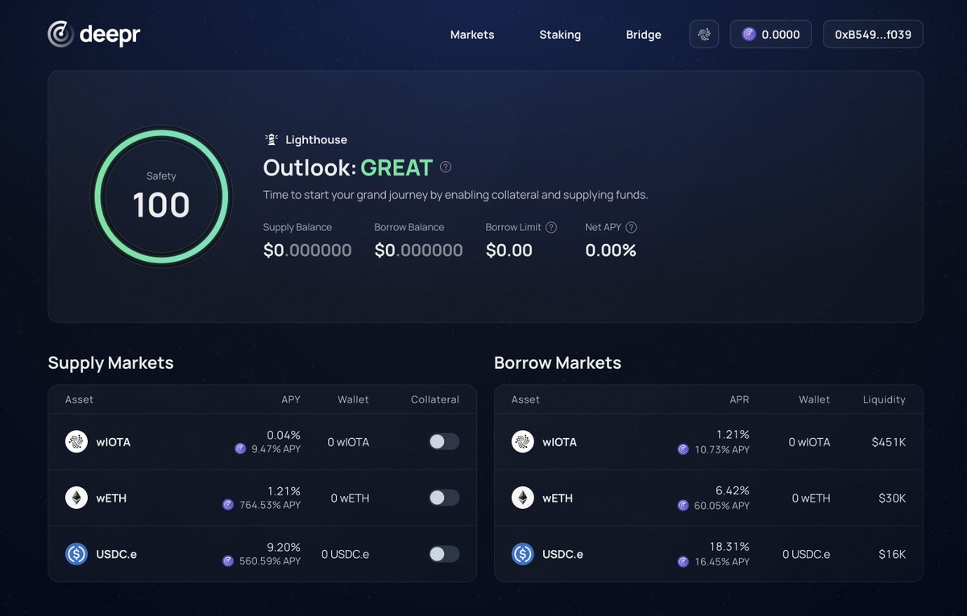Click reward token icon beside 16.45% APY
Image resolution: width=967 pixels, height=616 pixels.
point(683,561)
